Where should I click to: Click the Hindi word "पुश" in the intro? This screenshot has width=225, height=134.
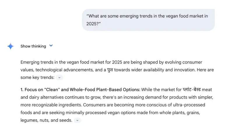[x=110, y=70]
